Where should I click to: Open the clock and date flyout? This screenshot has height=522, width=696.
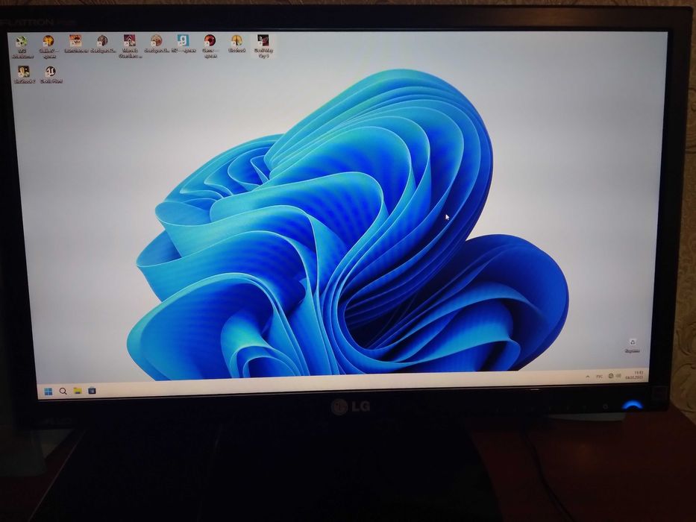pos(634,375)
